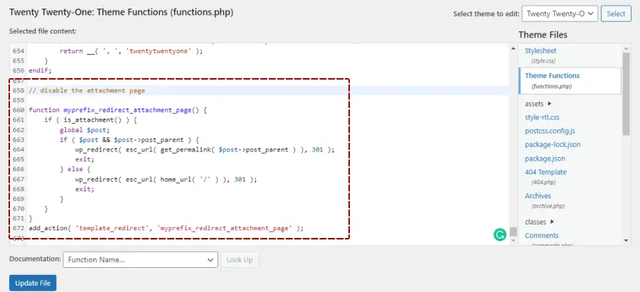Choose the package-lock.json file
This screenshot has width=640, height=292.
pyautogui.click(x=553, y=144)
